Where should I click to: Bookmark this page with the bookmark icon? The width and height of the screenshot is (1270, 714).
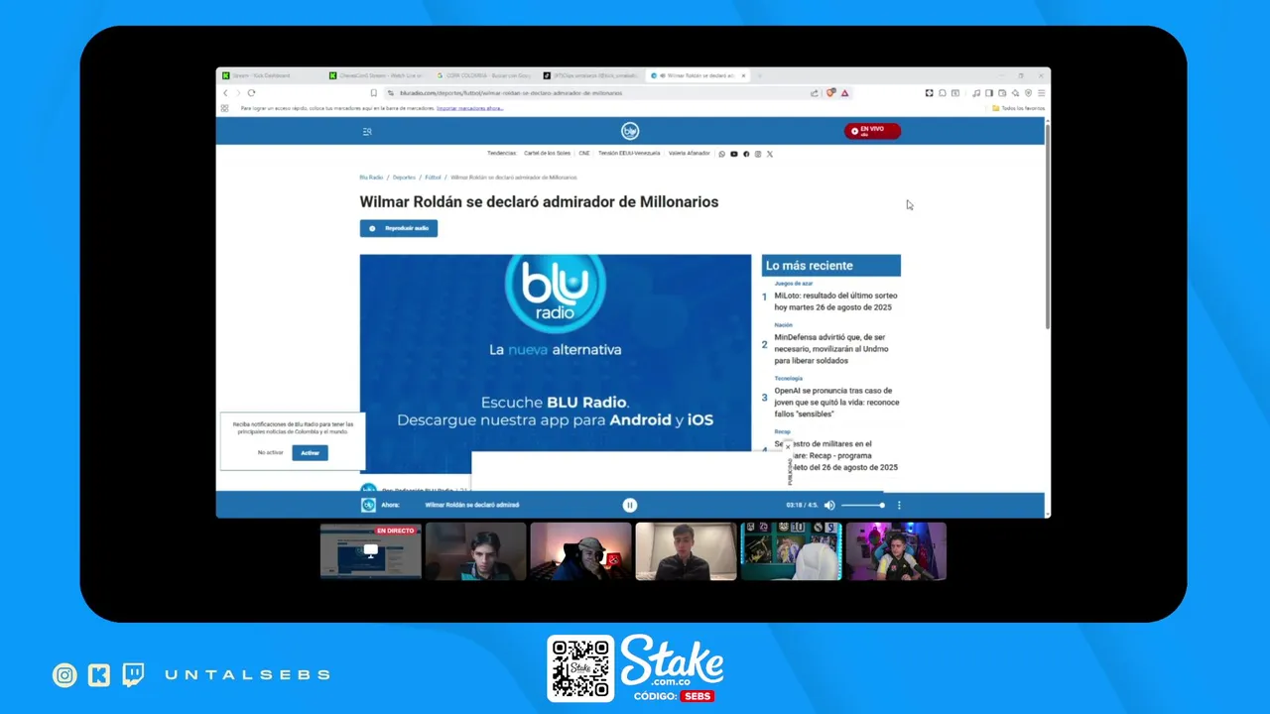tap(374, 93)
